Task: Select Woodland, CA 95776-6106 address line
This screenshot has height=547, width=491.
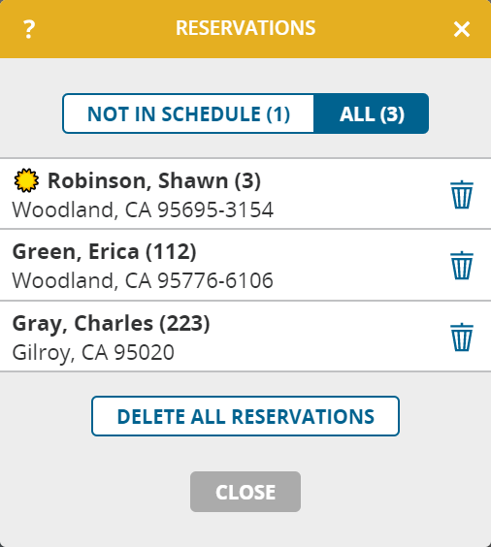Action: 143,281
